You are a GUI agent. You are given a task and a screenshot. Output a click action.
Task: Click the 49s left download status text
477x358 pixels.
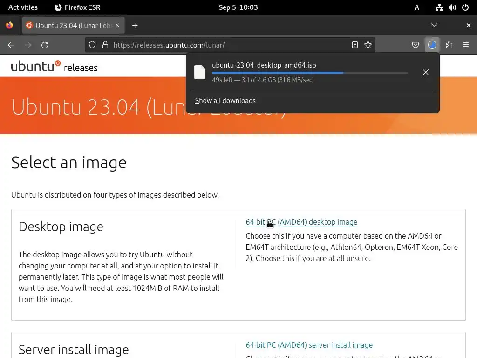[x=263, y=80]
